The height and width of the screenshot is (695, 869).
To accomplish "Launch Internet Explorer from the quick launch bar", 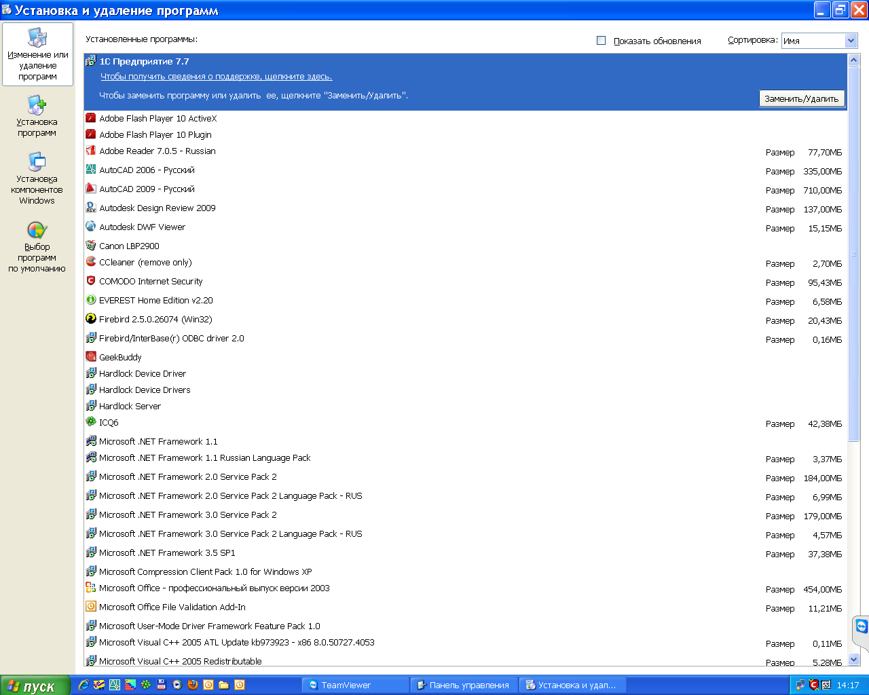I will pyautogui.click(x=84, y=685).
